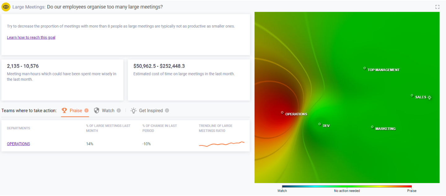Viewport: 446px width, 196px height.
Task: Switch to the Watch tab
Action: [107, 110]
